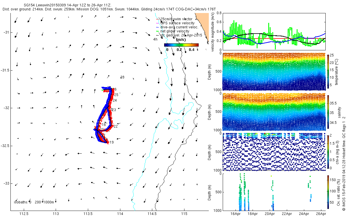Click the "(m/s)" label above map colorbar
This screenshot has height=217, width=348.
(x=181, y=40)
